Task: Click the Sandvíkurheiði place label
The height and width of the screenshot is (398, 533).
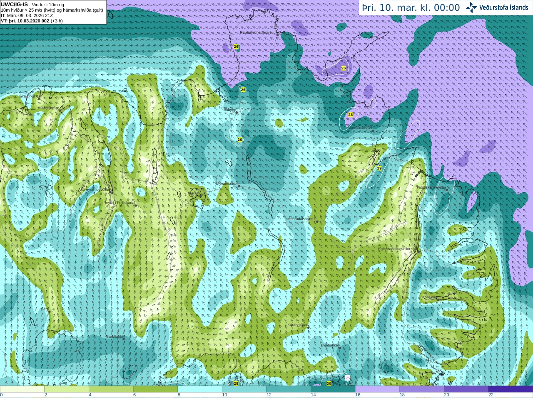Action: pyautogui.click(x=360, y=128)
